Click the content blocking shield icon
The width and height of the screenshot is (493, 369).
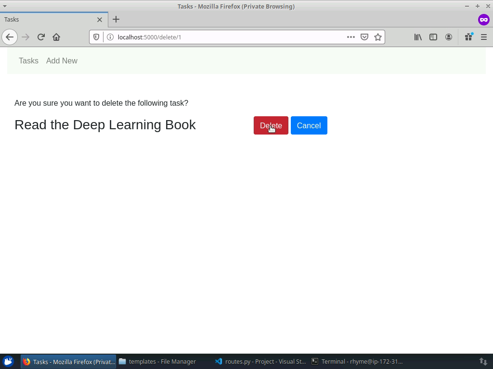(97, 37)
